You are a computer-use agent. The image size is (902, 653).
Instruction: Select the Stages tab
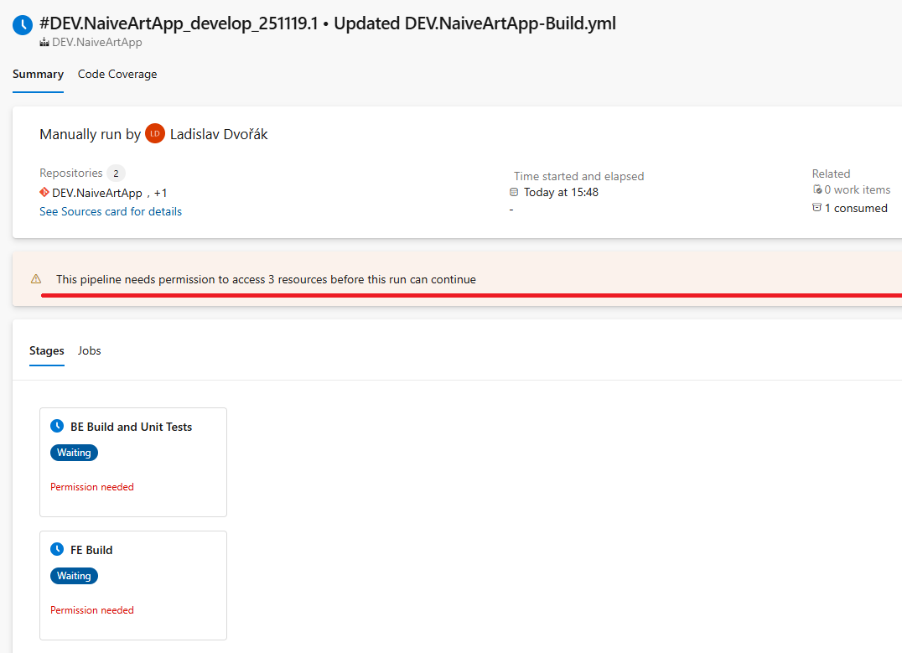pos(47,351)
